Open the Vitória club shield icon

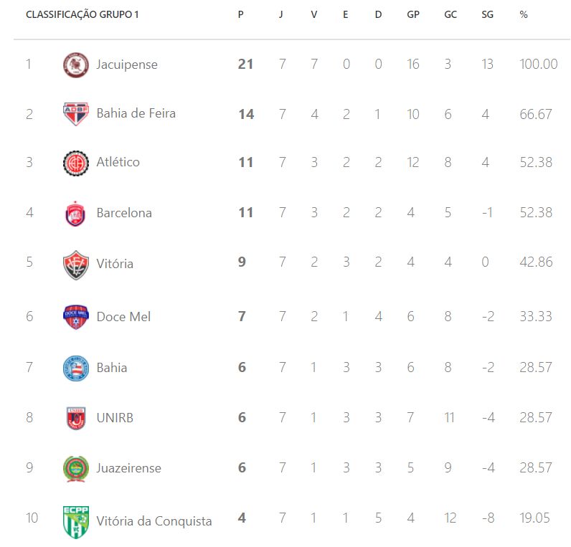(x=75, y=264)
